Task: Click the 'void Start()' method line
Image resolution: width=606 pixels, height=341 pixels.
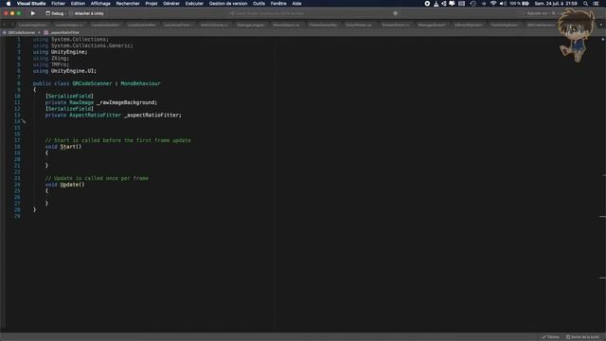Action: point(63,147)
